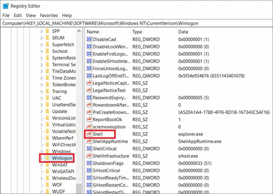Viewport: 273px width, 194px height.
Task: Expand the Update key
Action: point(41,112)
